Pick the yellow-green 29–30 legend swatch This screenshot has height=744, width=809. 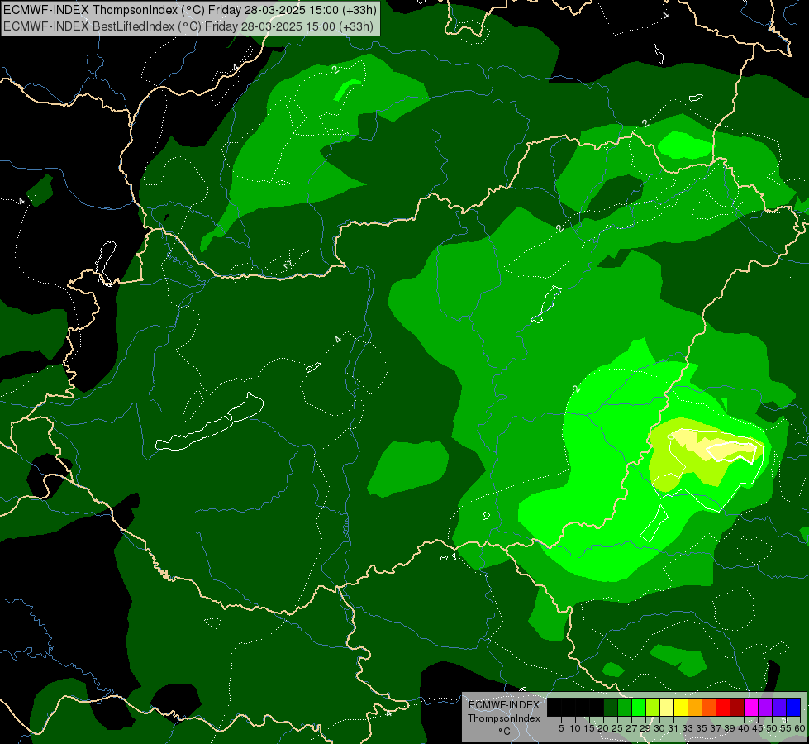tap(653, 707)
